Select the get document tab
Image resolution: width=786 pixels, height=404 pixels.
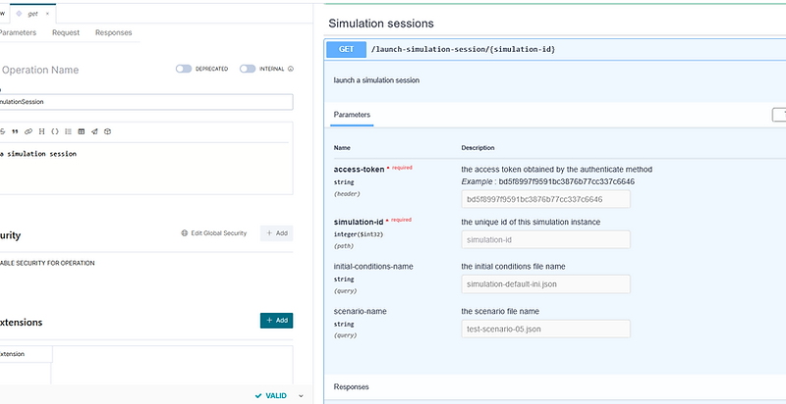[x=32, y=14]
